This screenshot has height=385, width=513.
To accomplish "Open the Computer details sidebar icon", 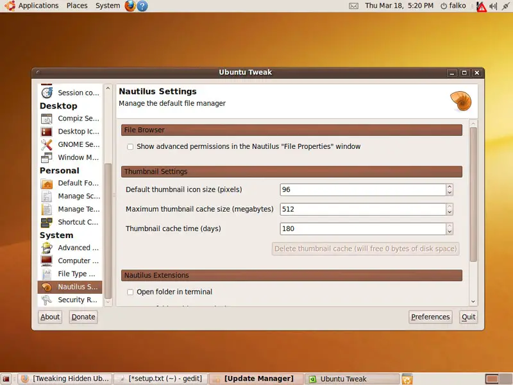I will pyautogui.click(x=47, y=261).
